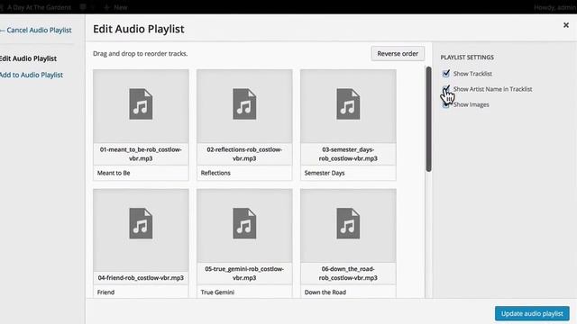Edit the True Gemini caption field
This screenshot has width=577, height=324.
click(244, 292)
